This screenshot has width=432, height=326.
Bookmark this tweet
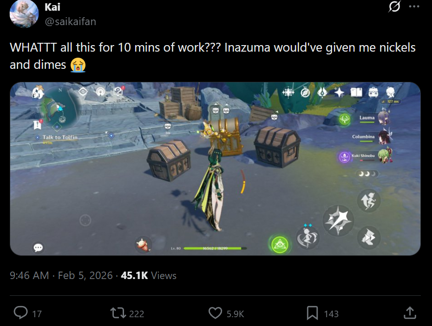[313, 313]
